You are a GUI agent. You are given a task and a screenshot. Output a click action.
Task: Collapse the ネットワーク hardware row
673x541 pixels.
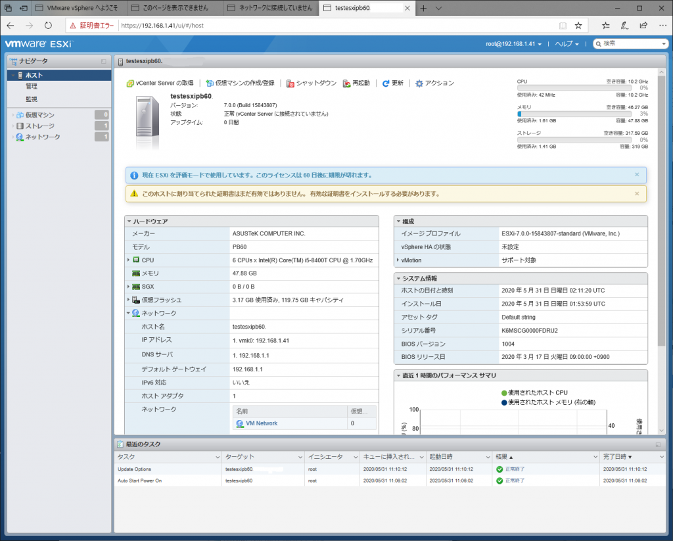[128, 313]
